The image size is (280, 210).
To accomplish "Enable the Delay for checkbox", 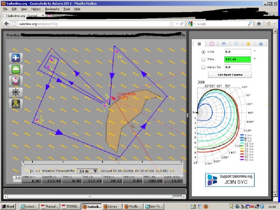I will click(203, 67).
